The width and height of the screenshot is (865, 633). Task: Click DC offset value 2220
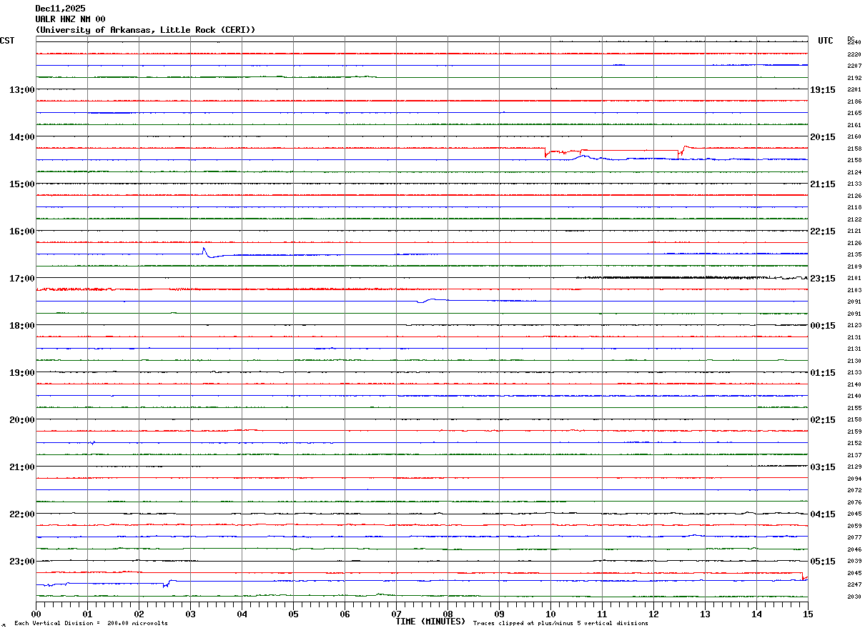coord(854,54)
